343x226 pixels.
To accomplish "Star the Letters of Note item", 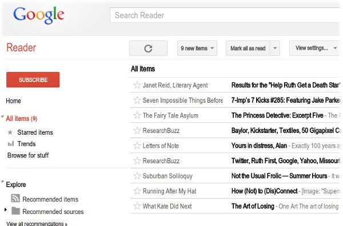I will [137, 146].
